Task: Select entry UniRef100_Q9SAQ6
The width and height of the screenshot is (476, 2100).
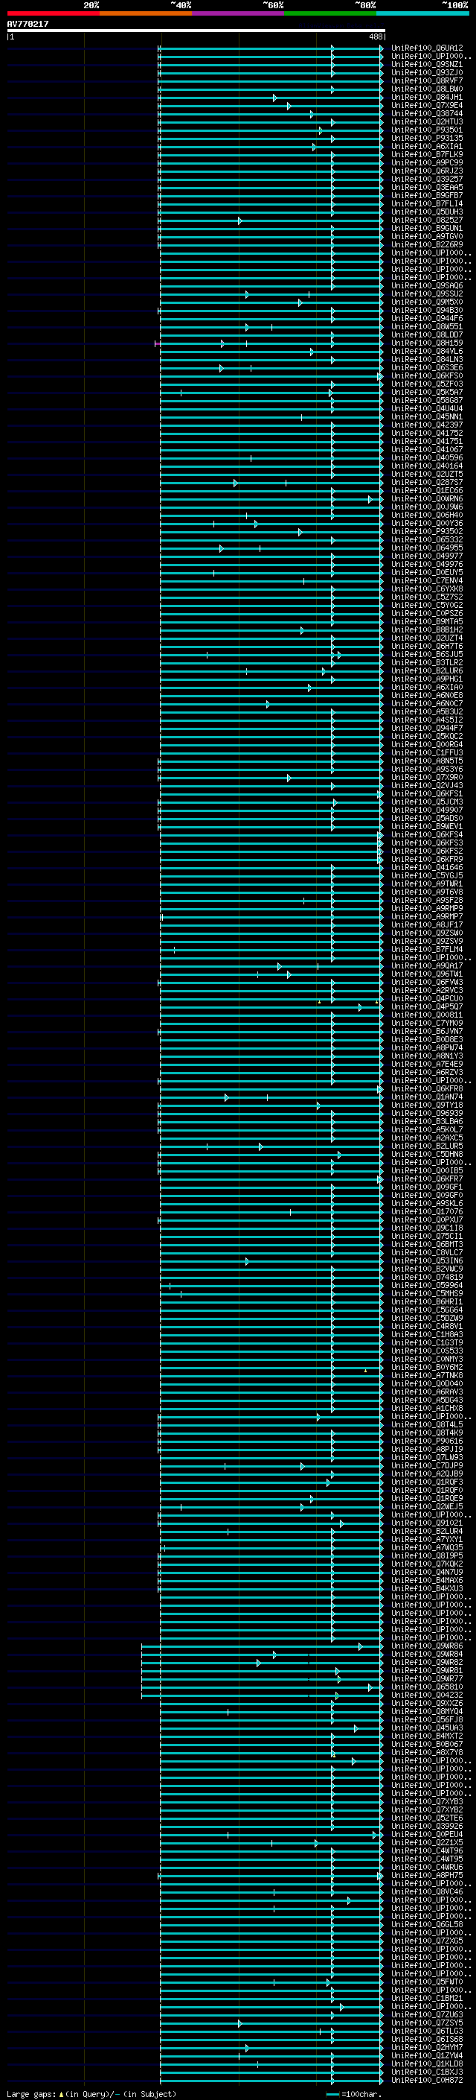Action: point(427,285)
